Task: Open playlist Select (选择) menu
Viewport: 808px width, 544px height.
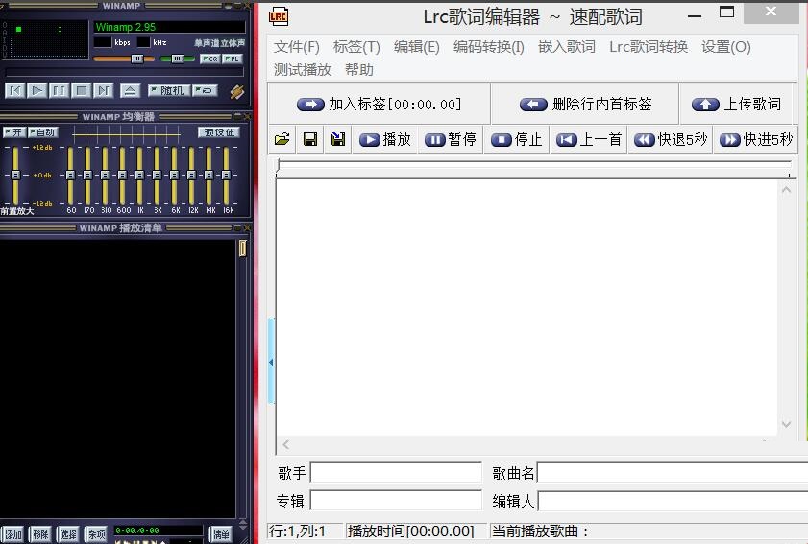Action: [68, 534]
